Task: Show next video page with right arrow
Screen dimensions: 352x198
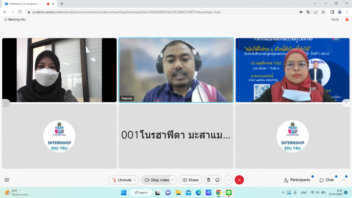Action: click(346, 103)
